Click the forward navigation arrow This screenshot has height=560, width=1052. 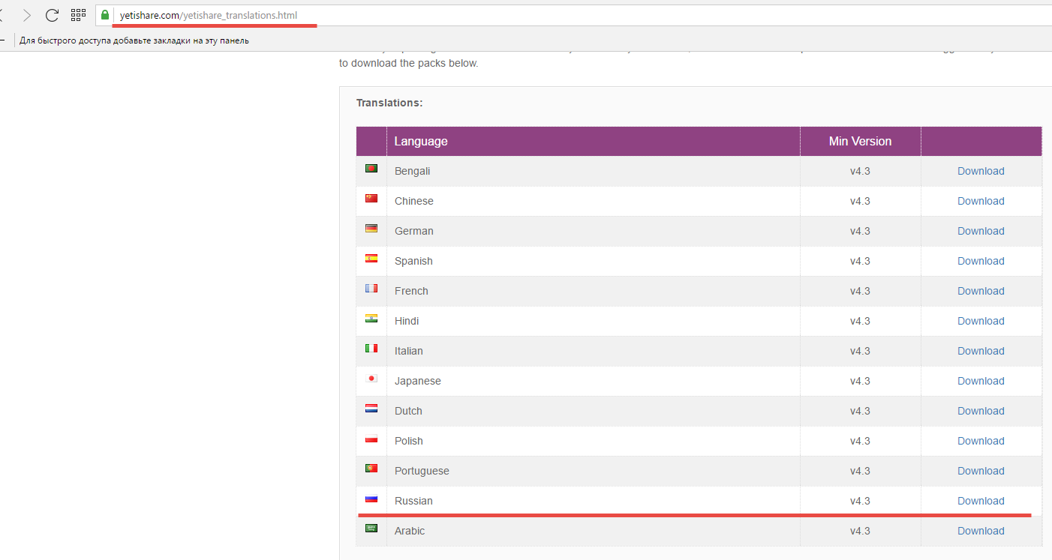click(27, 15)
